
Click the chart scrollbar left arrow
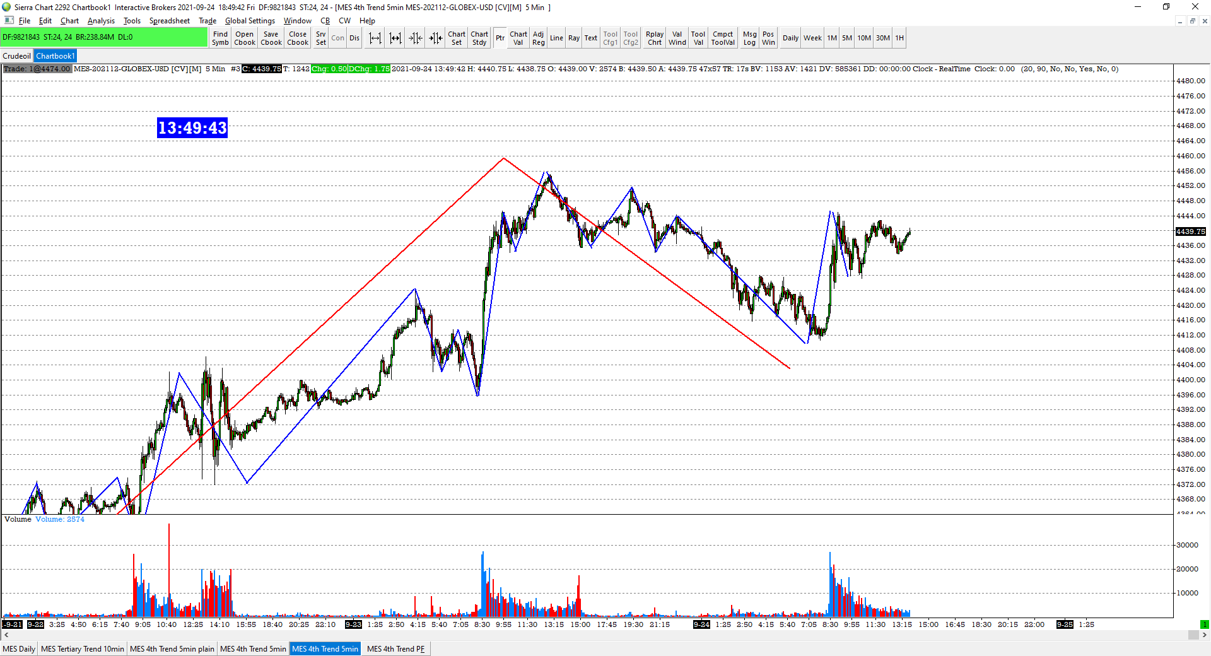(6, 635)
